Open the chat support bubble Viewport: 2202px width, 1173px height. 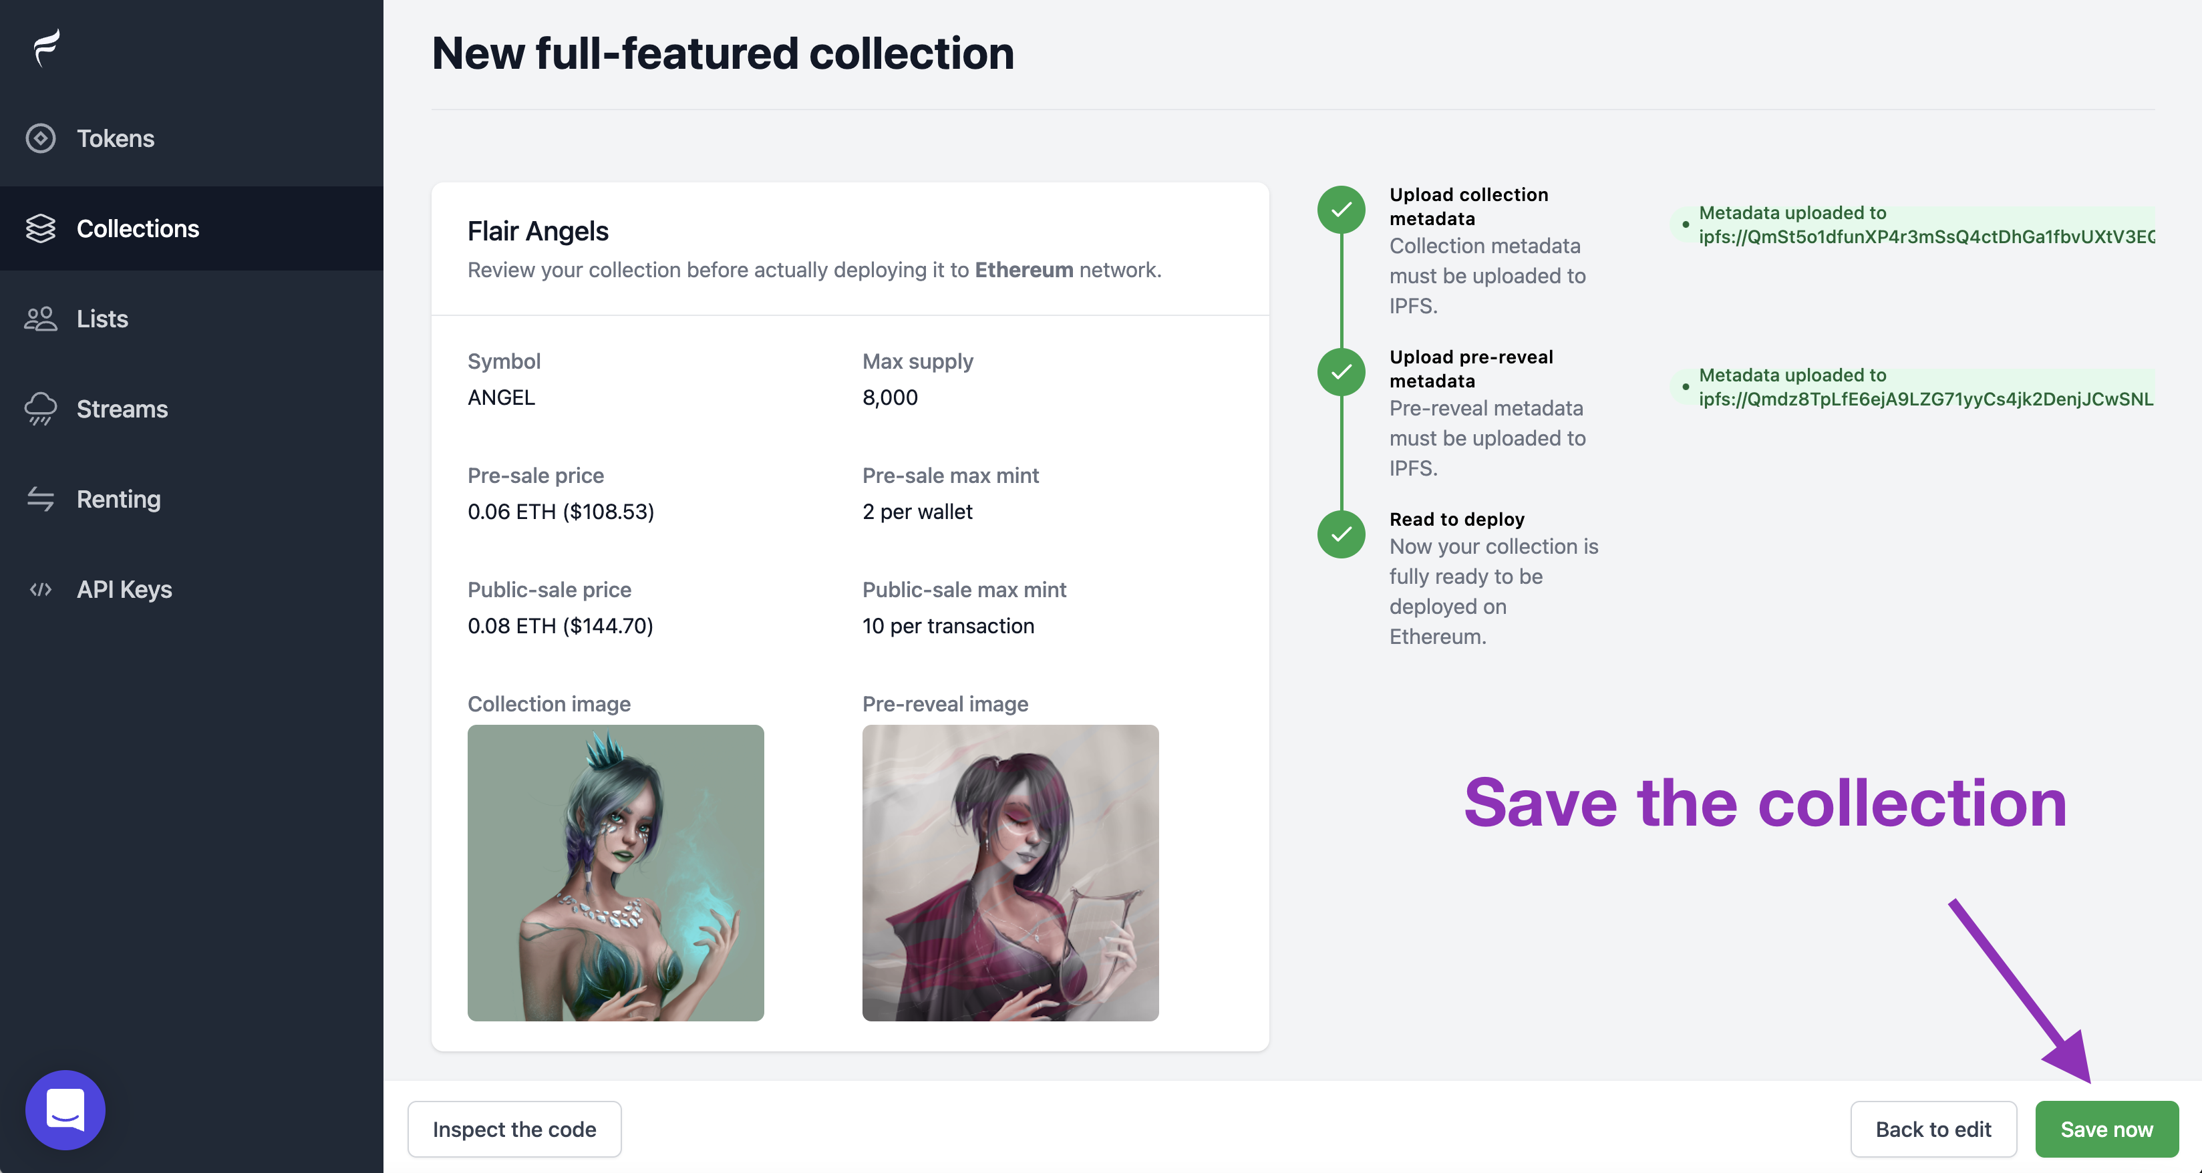coord(65,1110)
